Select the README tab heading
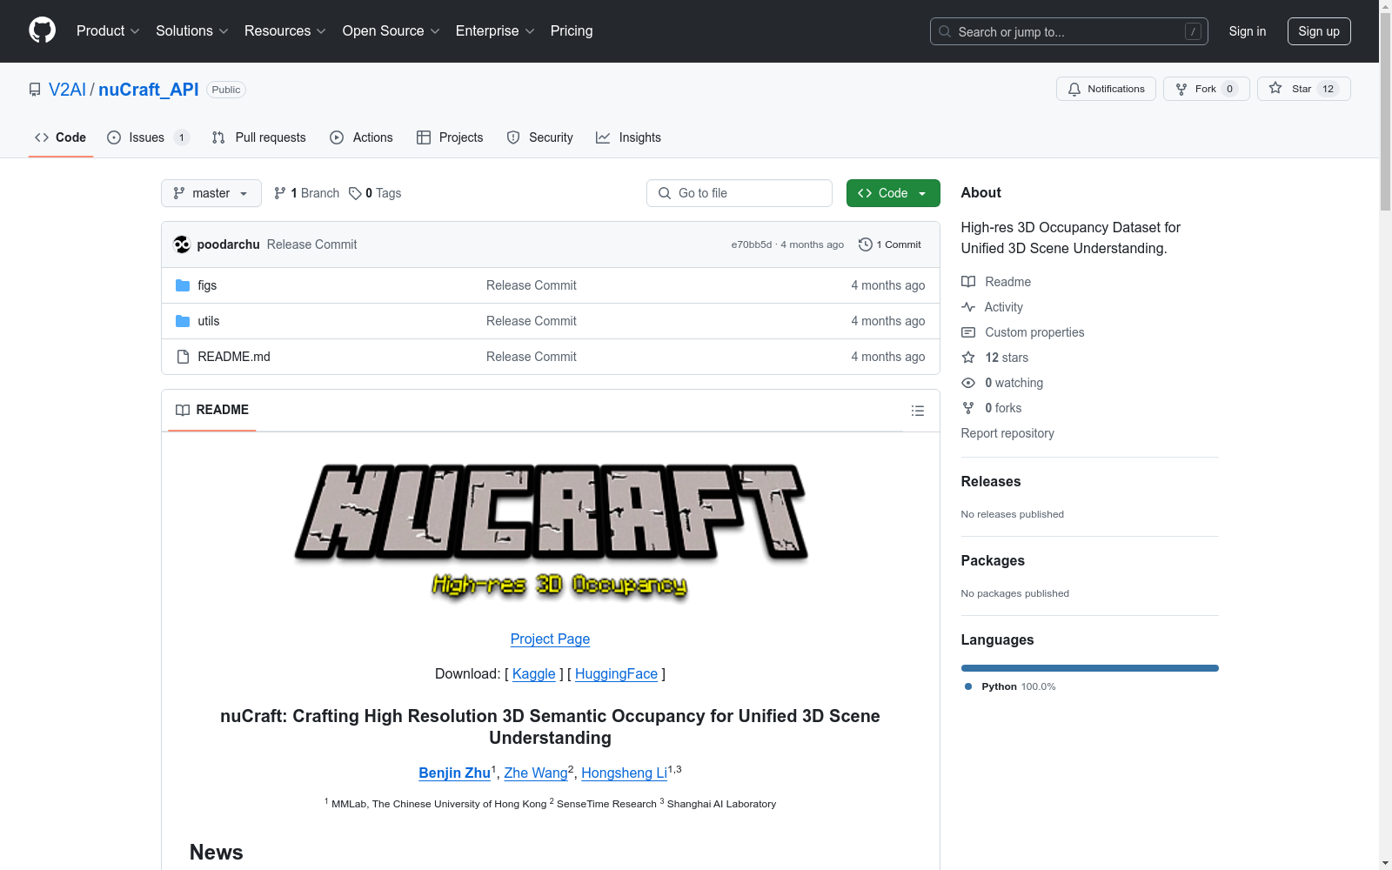The width and height of the screenshot is (1392, 870). point(212,410)
